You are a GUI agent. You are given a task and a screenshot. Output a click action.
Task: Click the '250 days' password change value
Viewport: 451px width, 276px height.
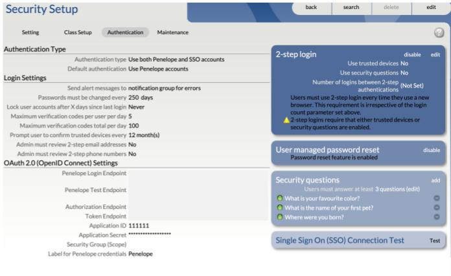tap(141, 98)
